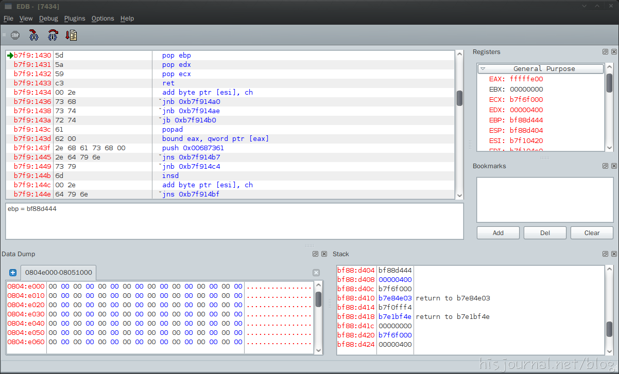619x374 pixels.
Task: Click disassembly scrollbar up arrow
Action: click(459, 55)
